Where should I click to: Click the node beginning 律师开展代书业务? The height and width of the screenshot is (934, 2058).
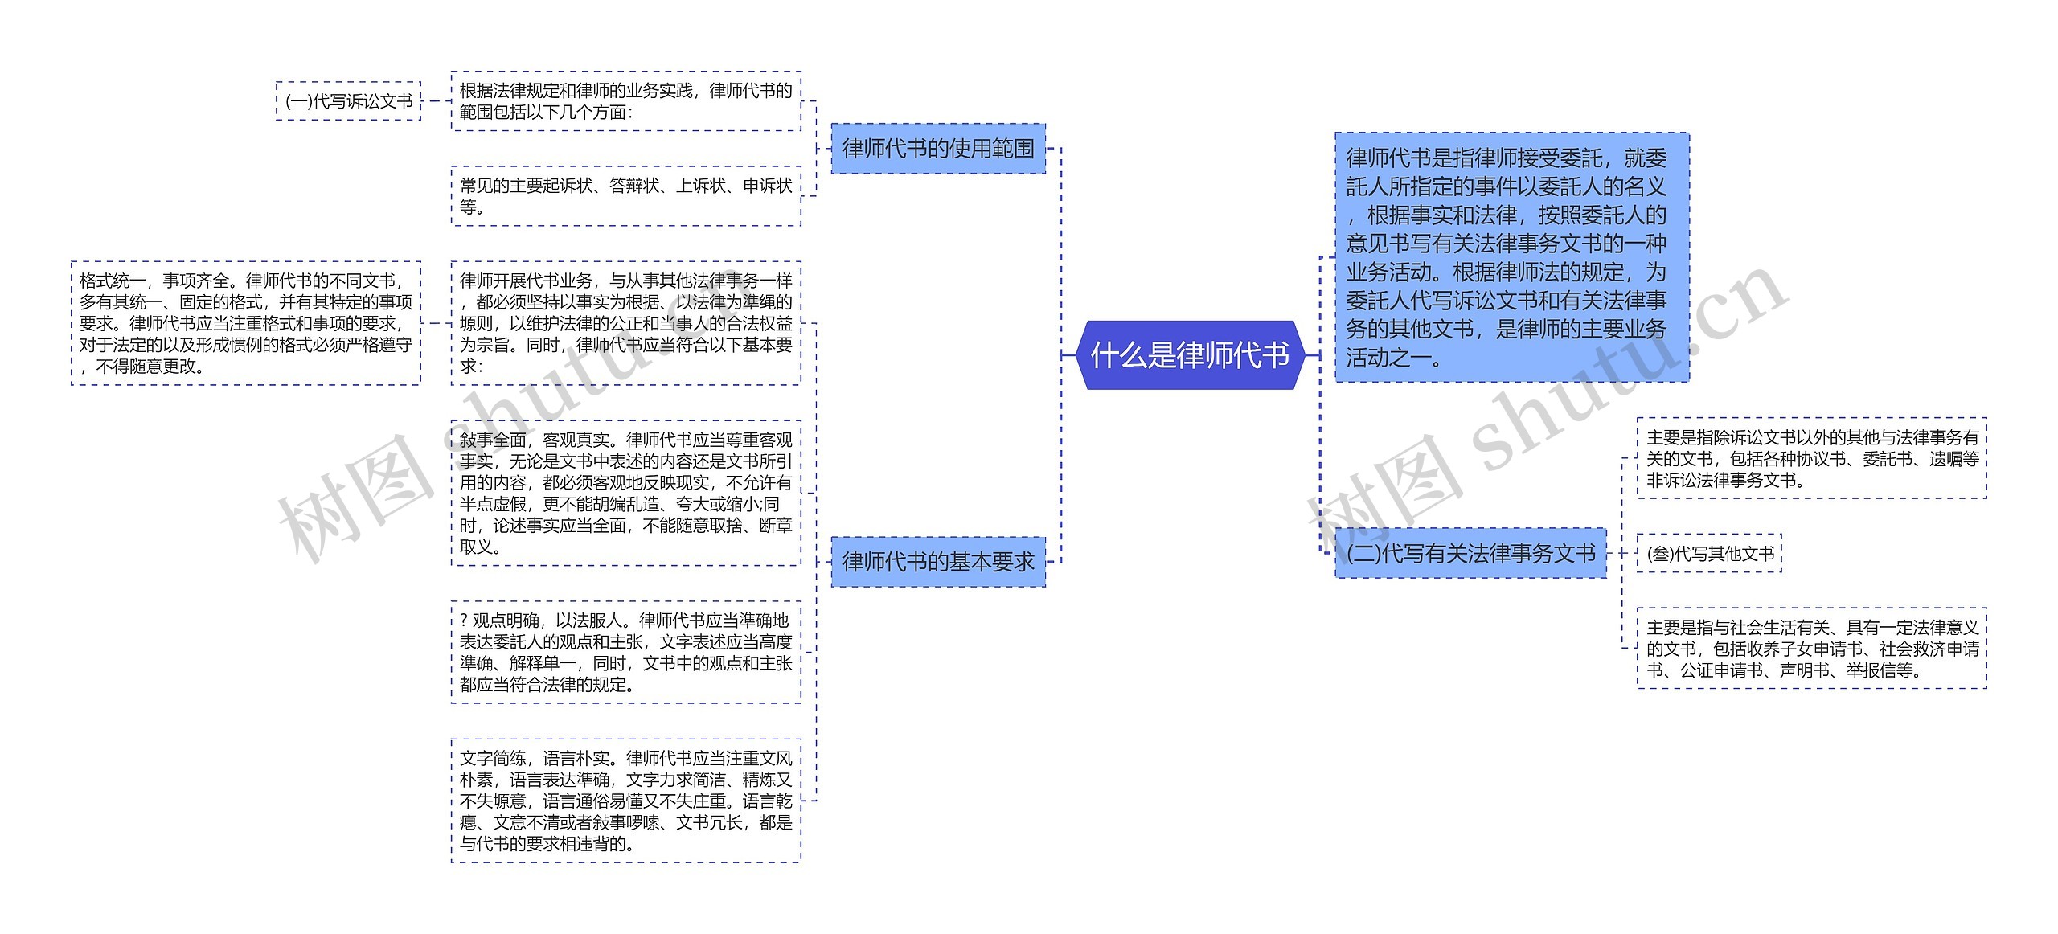pyautogui.click(x=625, y=323)
